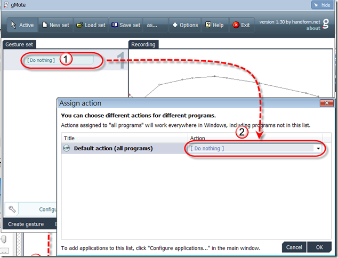Click the New set document icon
The image size is (338, 258).
click(x=45, y=25)
